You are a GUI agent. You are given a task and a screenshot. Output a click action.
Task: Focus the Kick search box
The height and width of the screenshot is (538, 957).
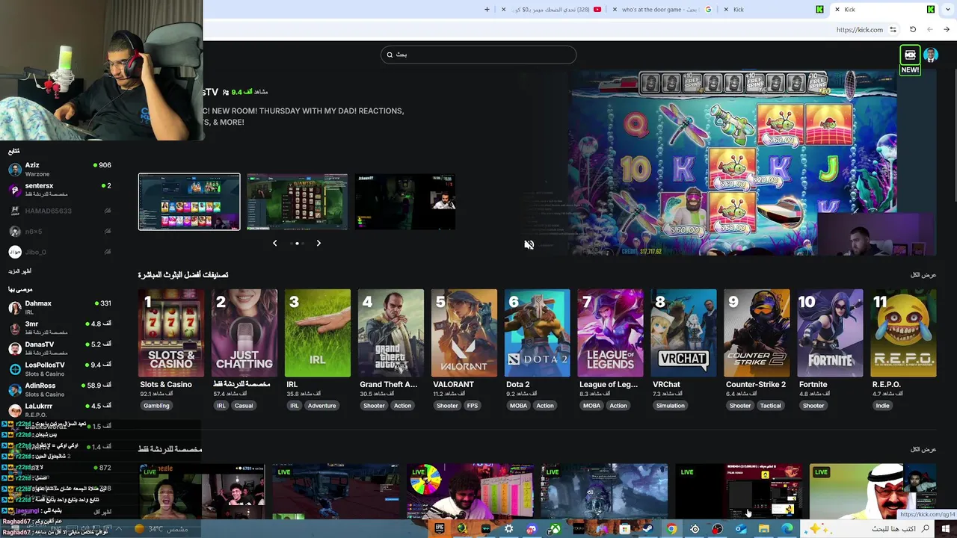click(x=478, y=55)
